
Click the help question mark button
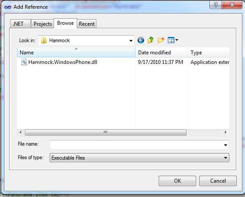click(x=215, y=5)
